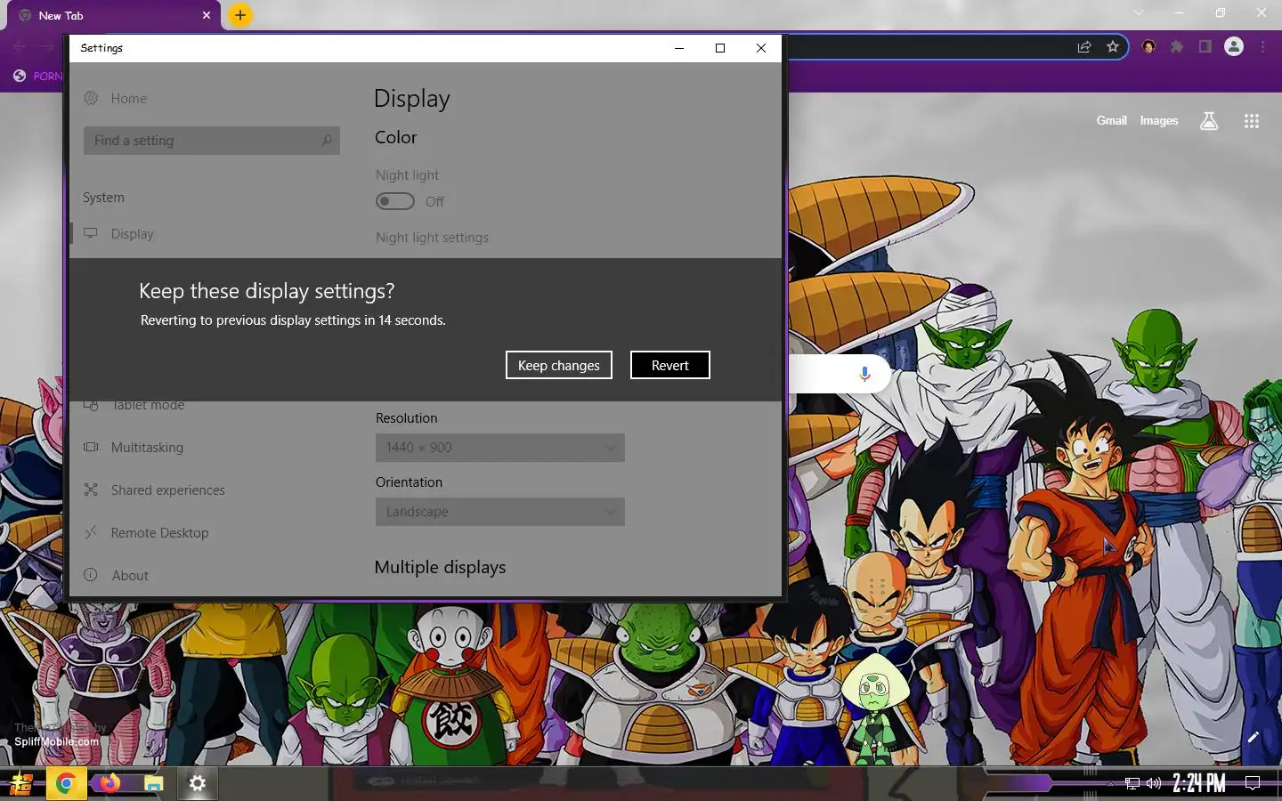Screen dimensions: 1282x801
Task: Open the Resolution 1440 × 900 dropdown
Action: point(499,448)
